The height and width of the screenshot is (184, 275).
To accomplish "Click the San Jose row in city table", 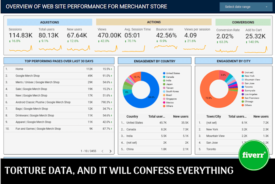I will (234, 143).
